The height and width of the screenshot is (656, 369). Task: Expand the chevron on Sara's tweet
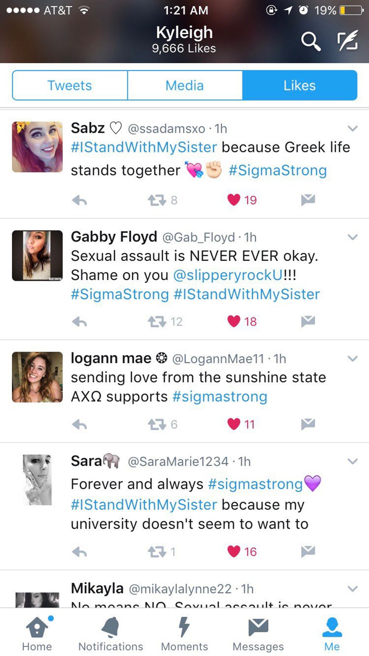click(352, 461)
